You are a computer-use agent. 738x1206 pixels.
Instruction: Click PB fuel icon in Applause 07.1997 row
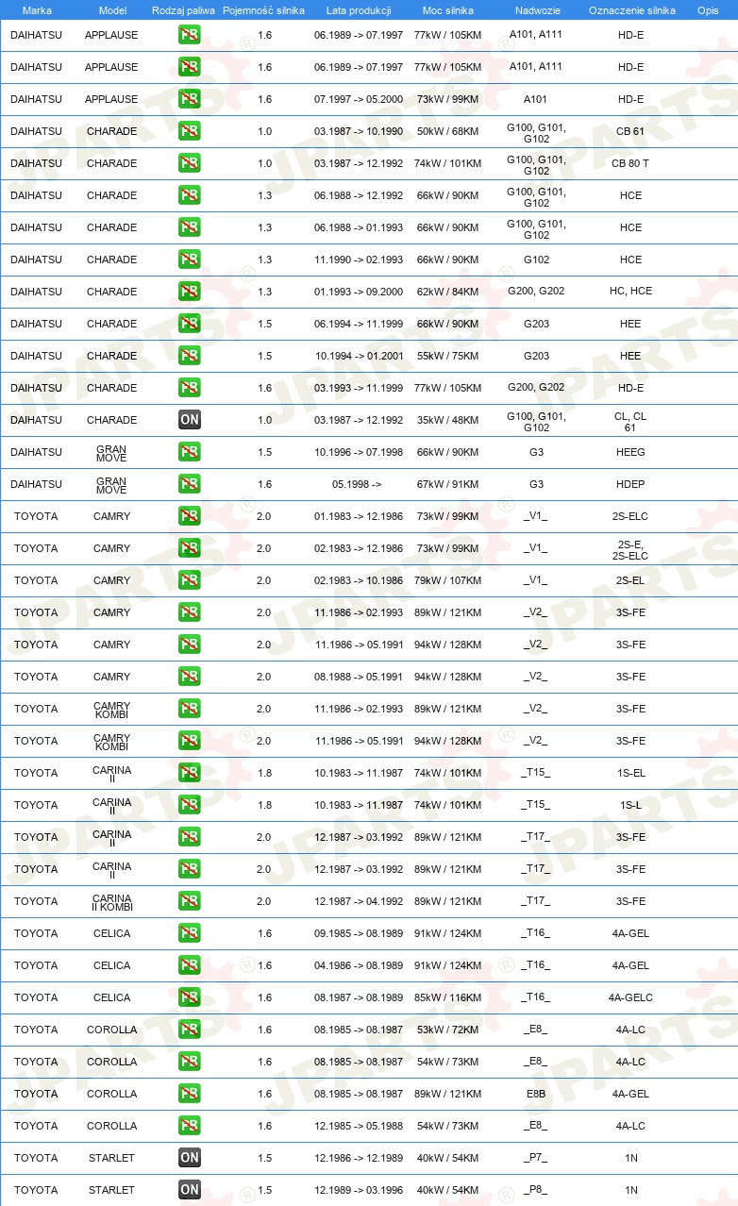click(189, 99)
